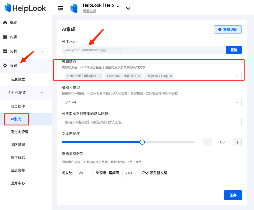Open the 内容 section
Image resolution: width=254 pixels, height=210 pixels.
(x=13, y=37)
